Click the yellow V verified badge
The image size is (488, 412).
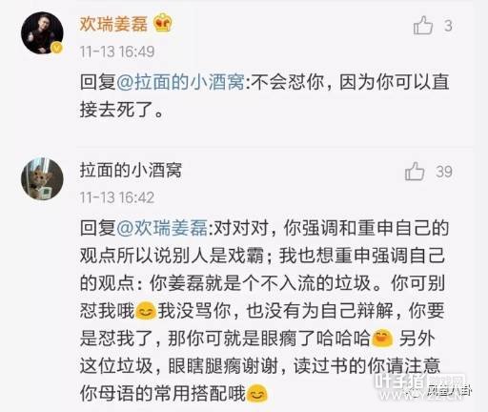click(57, 48)
